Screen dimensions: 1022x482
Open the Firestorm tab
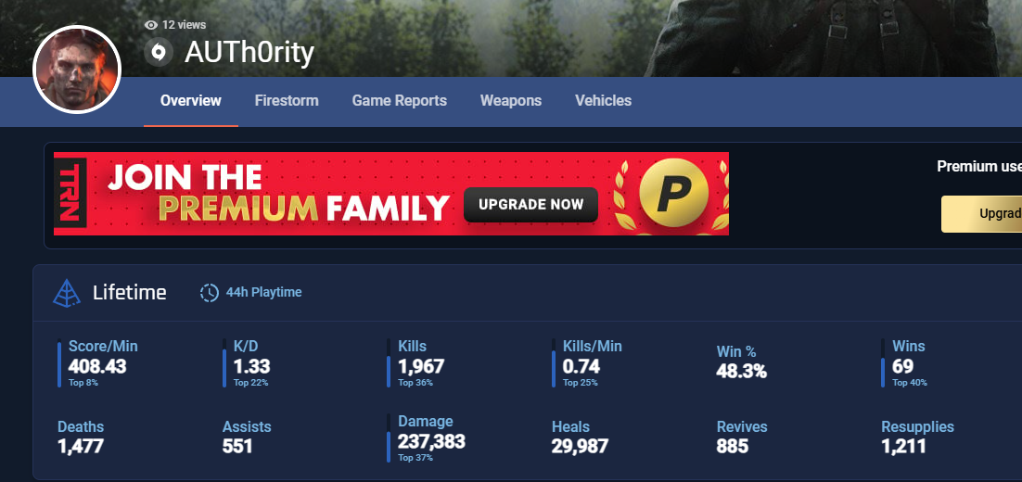tap(287, 100)
